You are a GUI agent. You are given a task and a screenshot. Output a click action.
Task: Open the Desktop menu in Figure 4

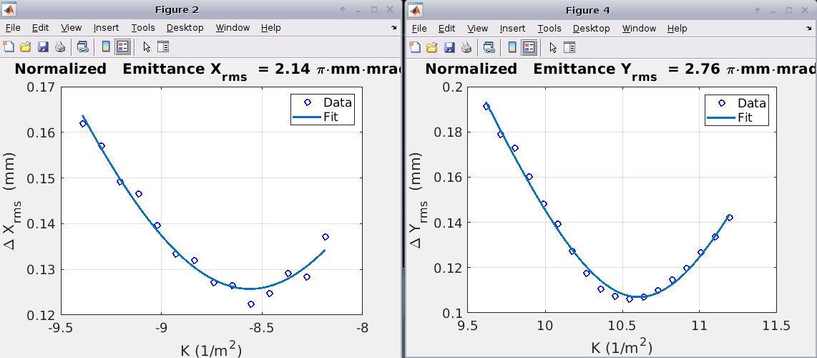pos(591,28)
